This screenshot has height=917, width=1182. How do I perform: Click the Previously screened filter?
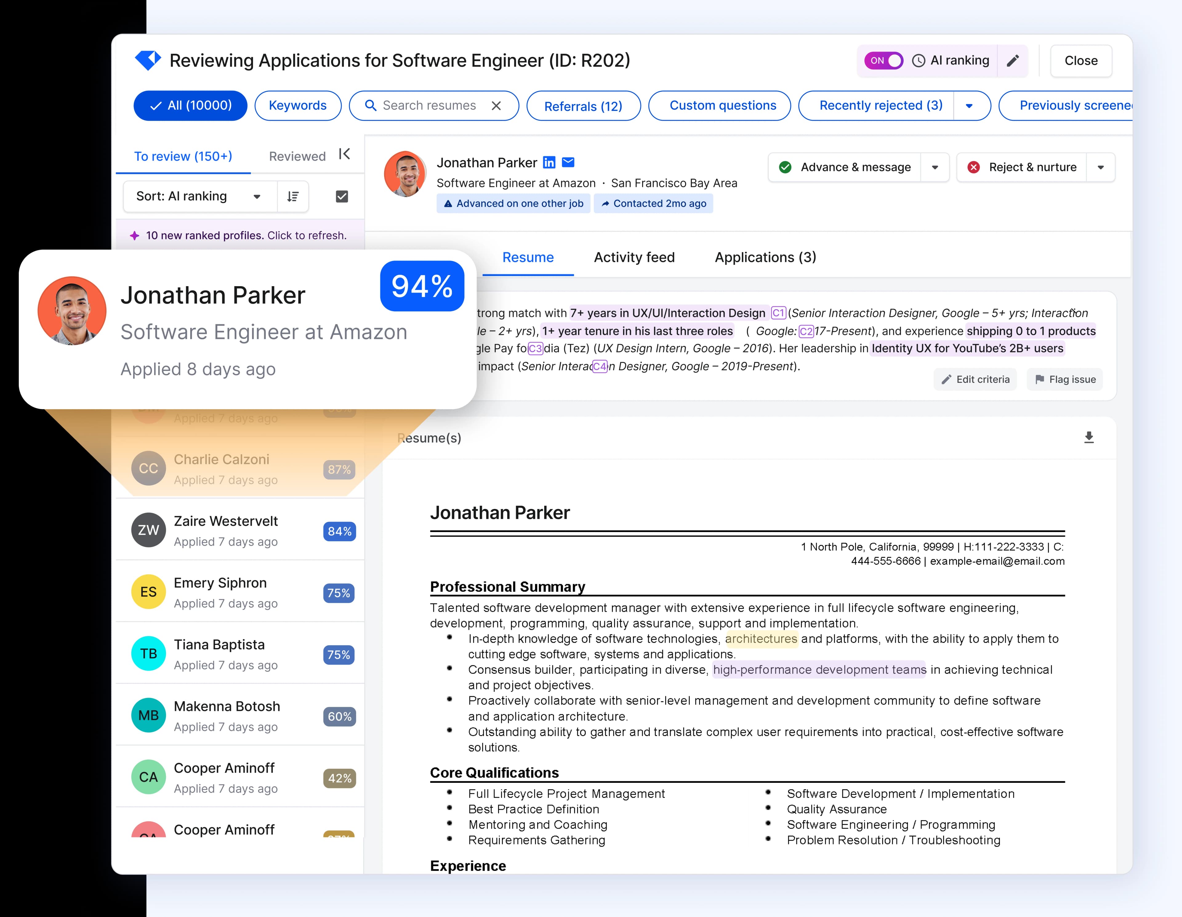pos(1077,106)
